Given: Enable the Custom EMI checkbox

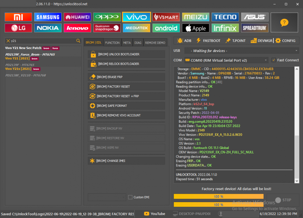Looking at the screenshot, I should coord(130,197).
